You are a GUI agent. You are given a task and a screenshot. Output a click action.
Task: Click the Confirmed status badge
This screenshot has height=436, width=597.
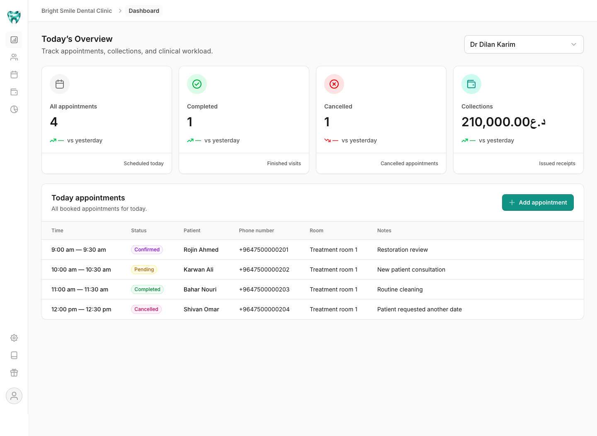click(x=147, y=250)
